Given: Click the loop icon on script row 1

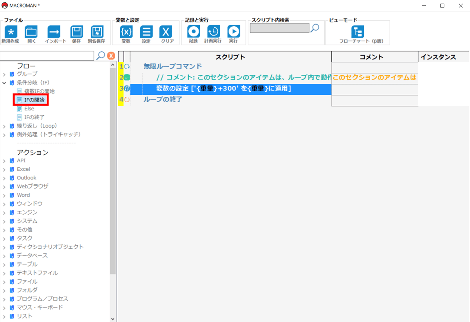Looking at the screenshot, I should click(x=127, y=67).
